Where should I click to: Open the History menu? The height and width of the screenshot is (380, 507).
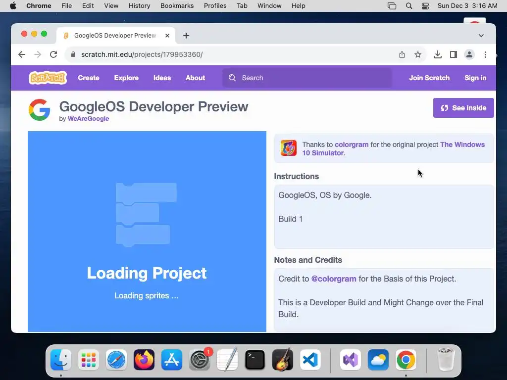pos(139,6)
